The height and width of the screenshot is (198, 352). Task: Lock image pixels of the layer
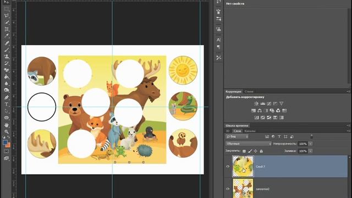tap(250, 151)
